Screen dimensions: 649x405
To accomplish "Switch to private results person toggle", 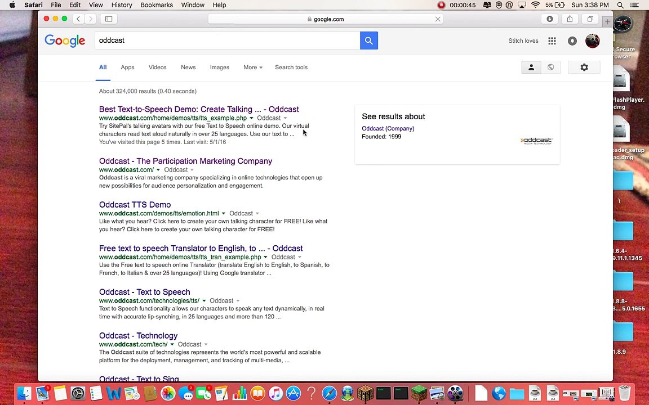I will tap(531, 67).
